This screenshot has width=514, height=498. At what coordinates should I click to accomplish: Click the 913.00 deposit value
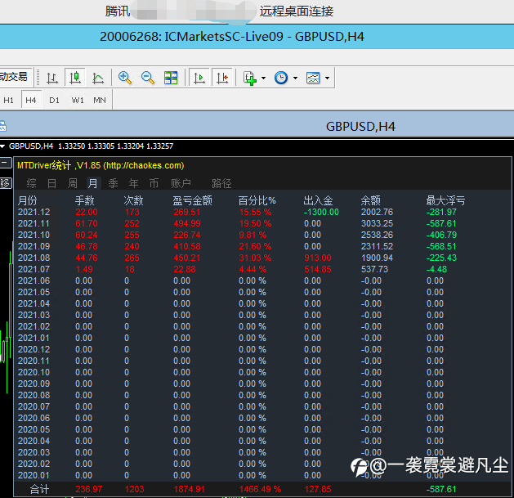(318, 258)
